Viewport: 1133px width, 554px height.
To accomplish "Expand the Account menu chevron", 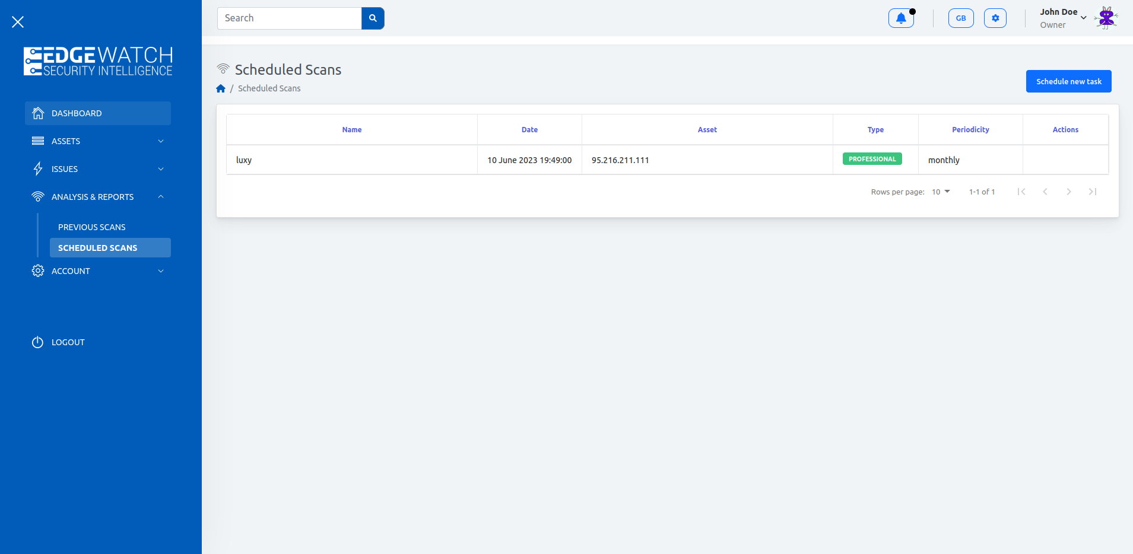I will click(x=161, y=271).
